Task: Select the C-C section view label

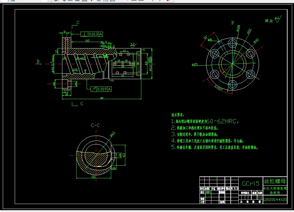Action: [x=95, y=125]
